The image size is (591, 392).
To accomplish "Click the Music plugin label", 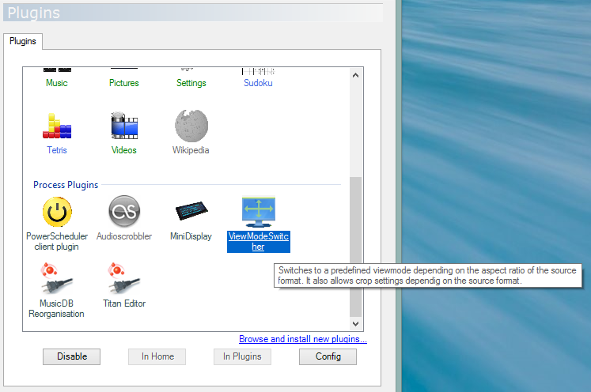I will click(57, 83).
